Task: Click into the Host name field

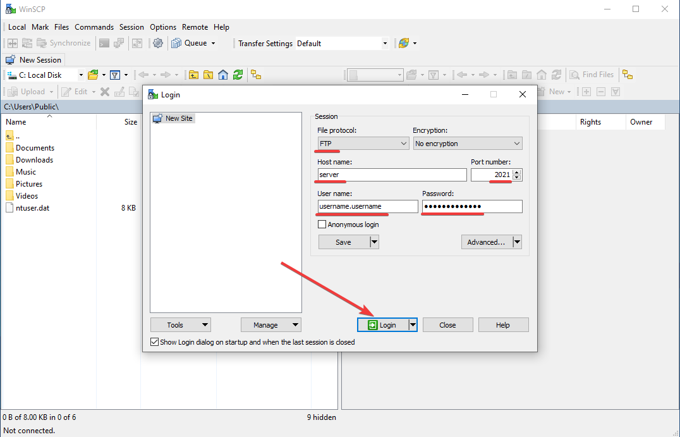Action: pyautogui.click(x=392, y=175)
